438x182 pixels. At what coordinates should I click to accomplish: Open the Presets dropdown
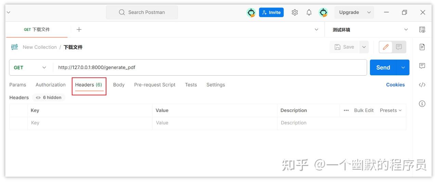click(x=391, y=110)
